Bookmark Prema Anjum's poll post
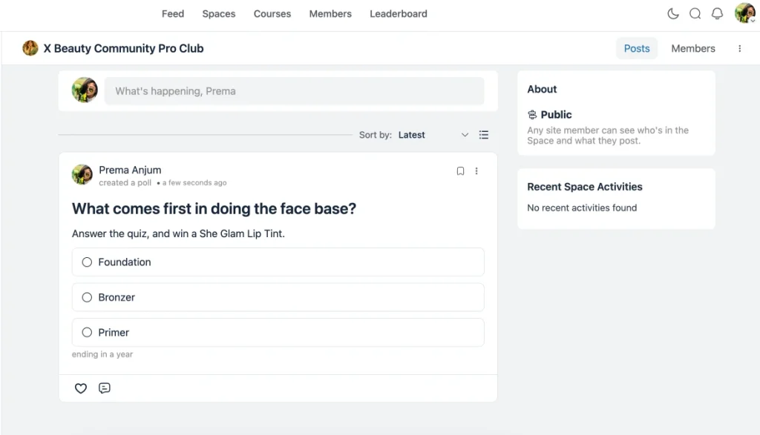 [460, 171]
